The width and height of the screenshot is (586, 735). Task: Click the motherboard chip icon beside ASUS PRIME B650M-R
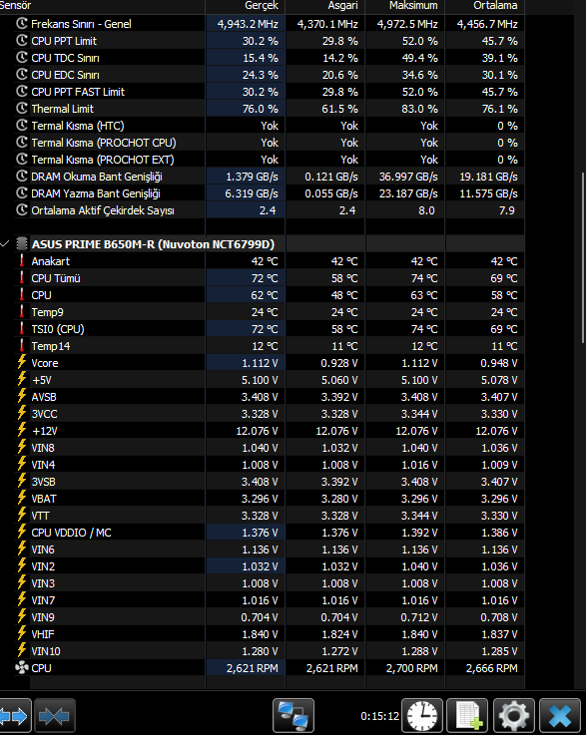click(22, 244)
